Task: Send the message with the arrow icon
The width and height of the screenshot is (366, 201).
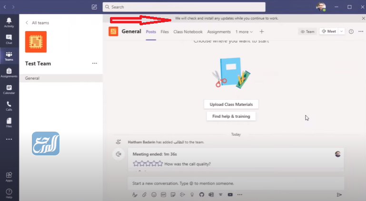Action: click(x=339, y=194)
